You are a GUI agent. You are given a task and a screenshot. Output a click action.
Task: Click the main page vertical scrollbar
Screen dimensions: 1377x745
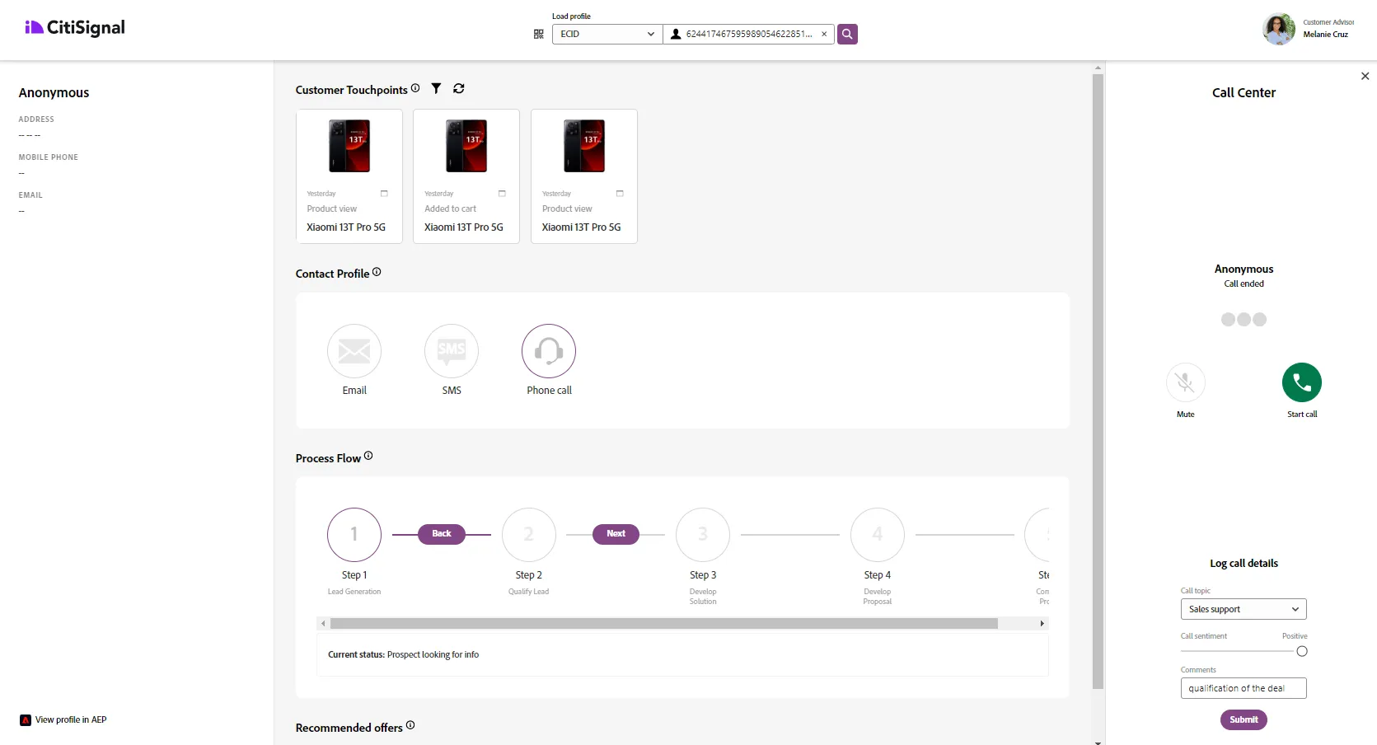click(x=1098, y=381)
